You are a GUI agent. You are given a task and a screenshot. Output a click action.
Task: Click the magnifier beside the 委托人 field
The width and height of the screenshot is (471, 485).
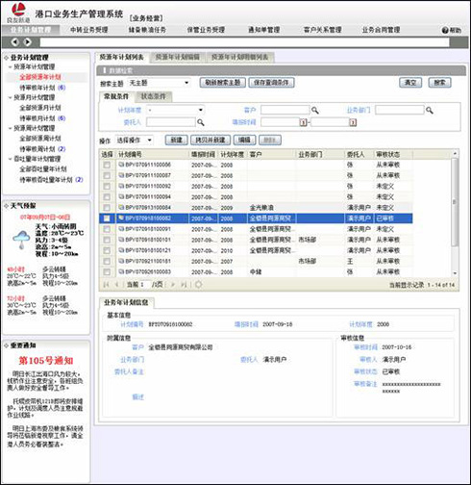(x=201, y=122)
